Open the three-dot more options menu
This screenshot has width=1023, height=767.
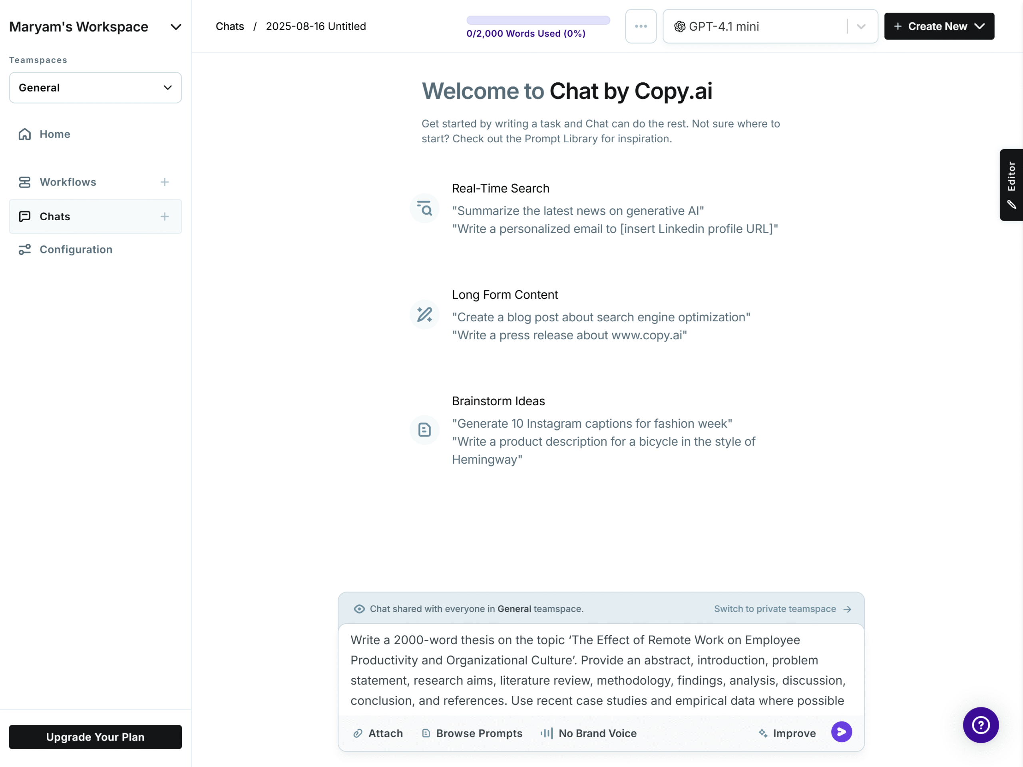click(641, 26)
